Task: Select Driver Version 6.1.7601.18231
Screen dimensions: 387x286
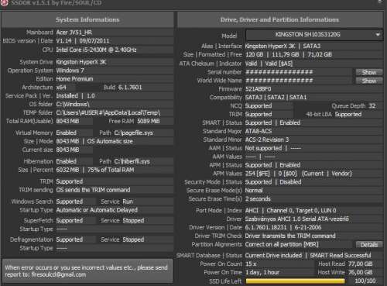Action: coord(265,228)
